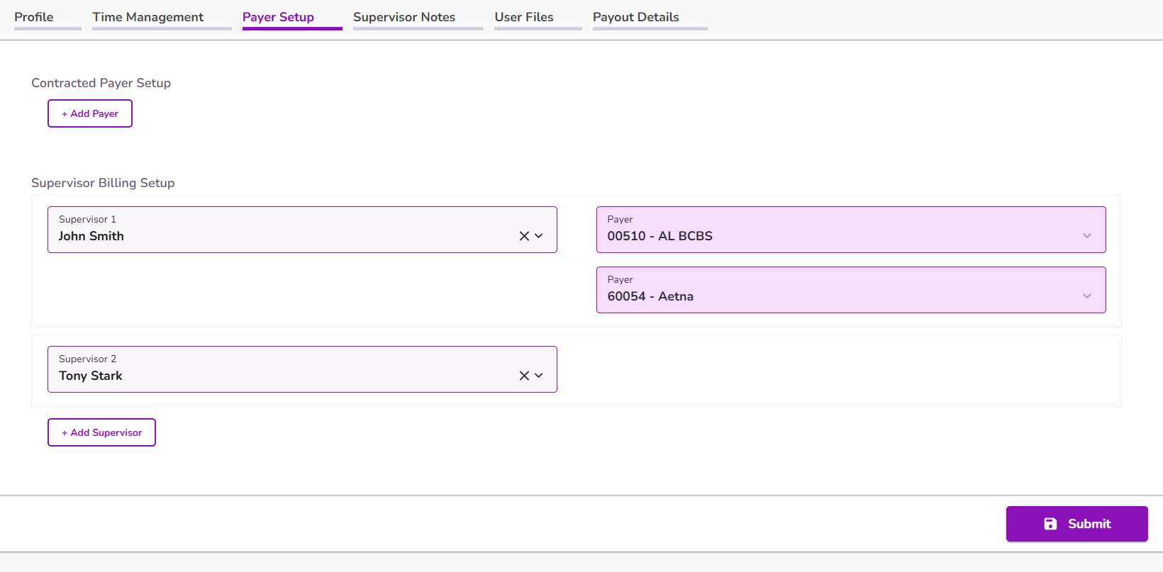Expand the Supervisor 2 dropdown chevron
The width and height of the screenshot is (1163, 572).
pyautogui.click(x=539, y=376)
